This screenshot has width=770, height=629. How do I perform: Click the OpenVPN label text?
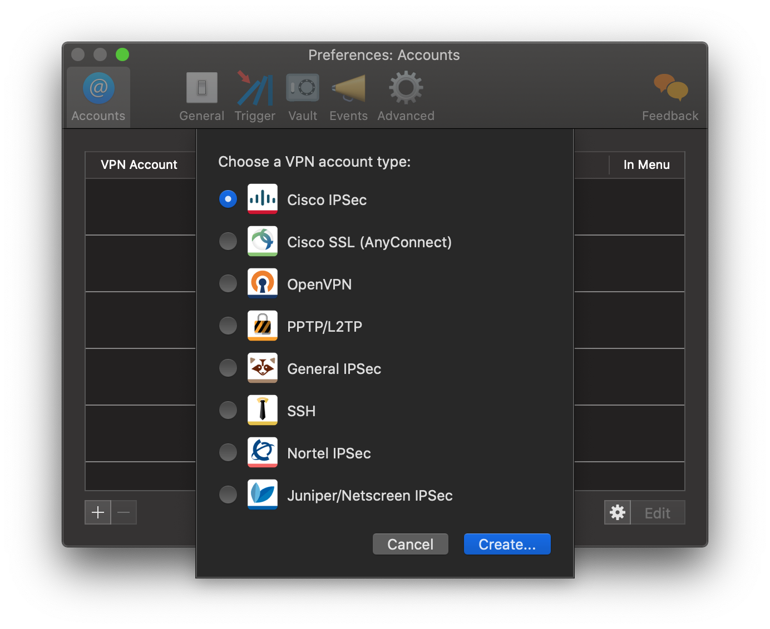click(x=319, y=284)
